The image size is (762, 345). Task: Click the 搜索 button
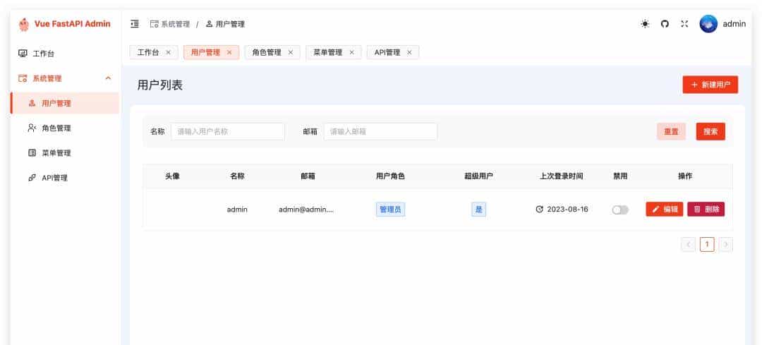click(710, 132)
